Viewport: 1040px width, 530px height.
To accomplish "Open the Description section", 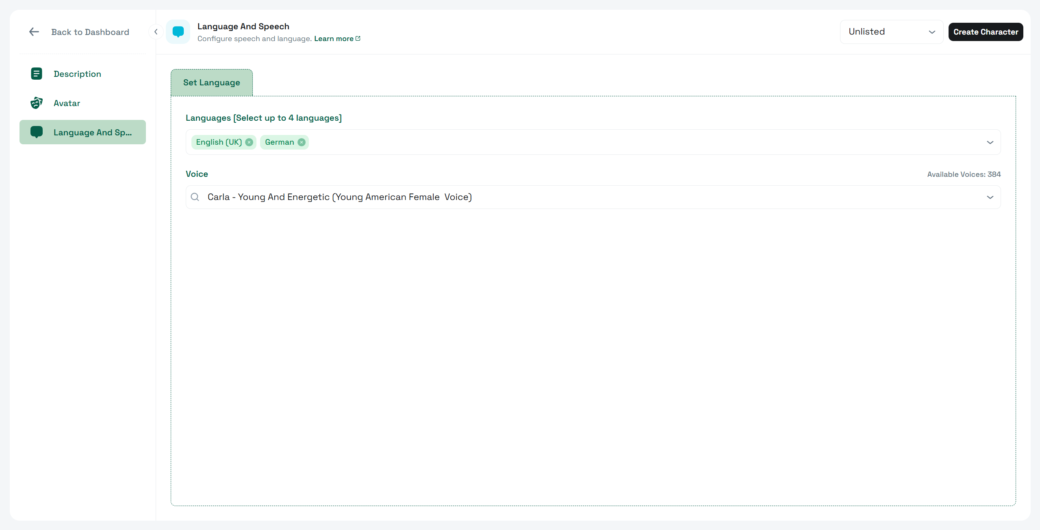I will click(x=83, y=74).
